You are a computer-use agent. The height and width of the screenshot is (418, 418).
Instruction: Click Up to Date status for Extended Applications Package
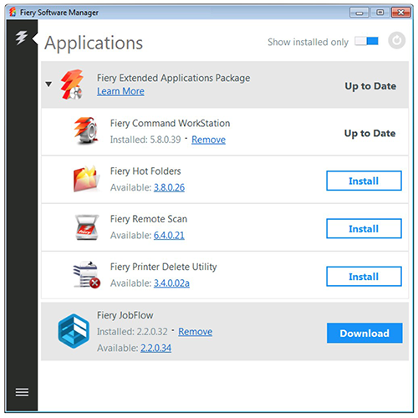click(370, 86)
